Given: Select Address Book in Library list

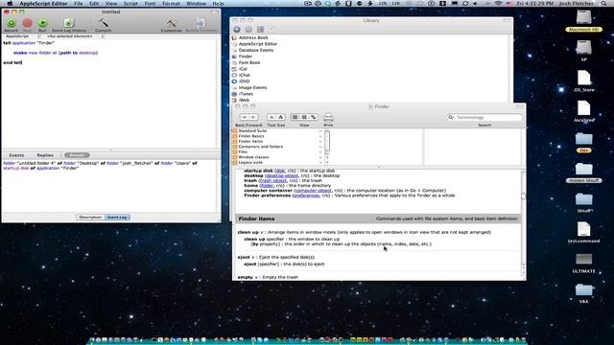Looking at the screenshot, I should coord(253,38).
